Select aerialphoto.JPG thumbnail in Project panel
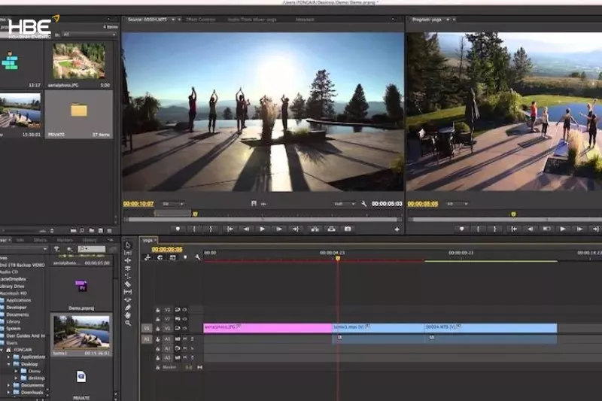Image resolution: width=602 pixels, height=401 pixels. [79, 61]
